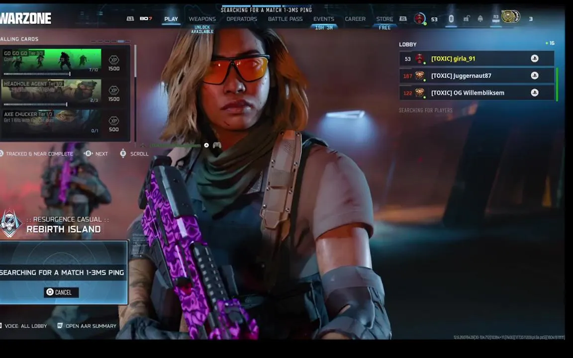Click the WARZONE logo
Image resolution: width=573 pixels, height=358 pixels.
tap(25, 18)
